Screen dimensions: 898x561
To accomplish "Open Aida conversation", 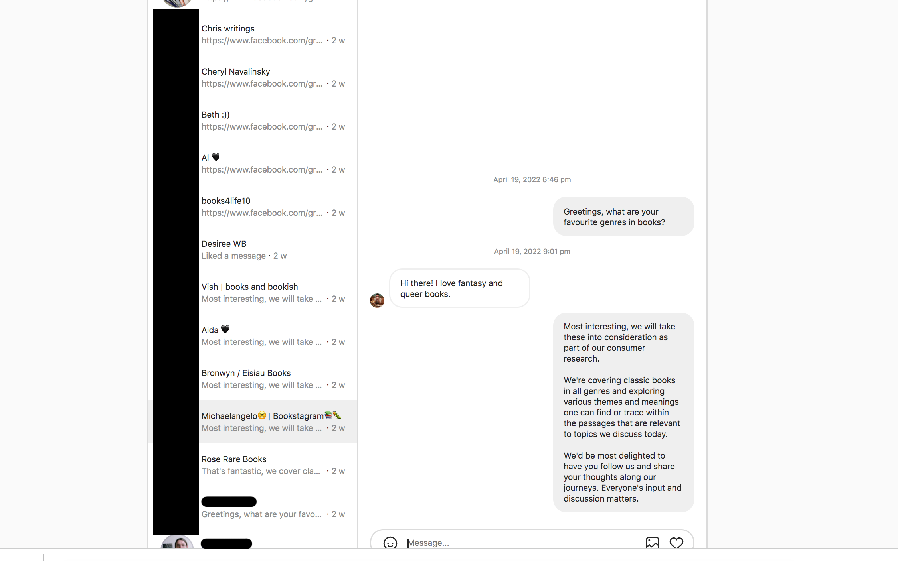I will point(253,336).
